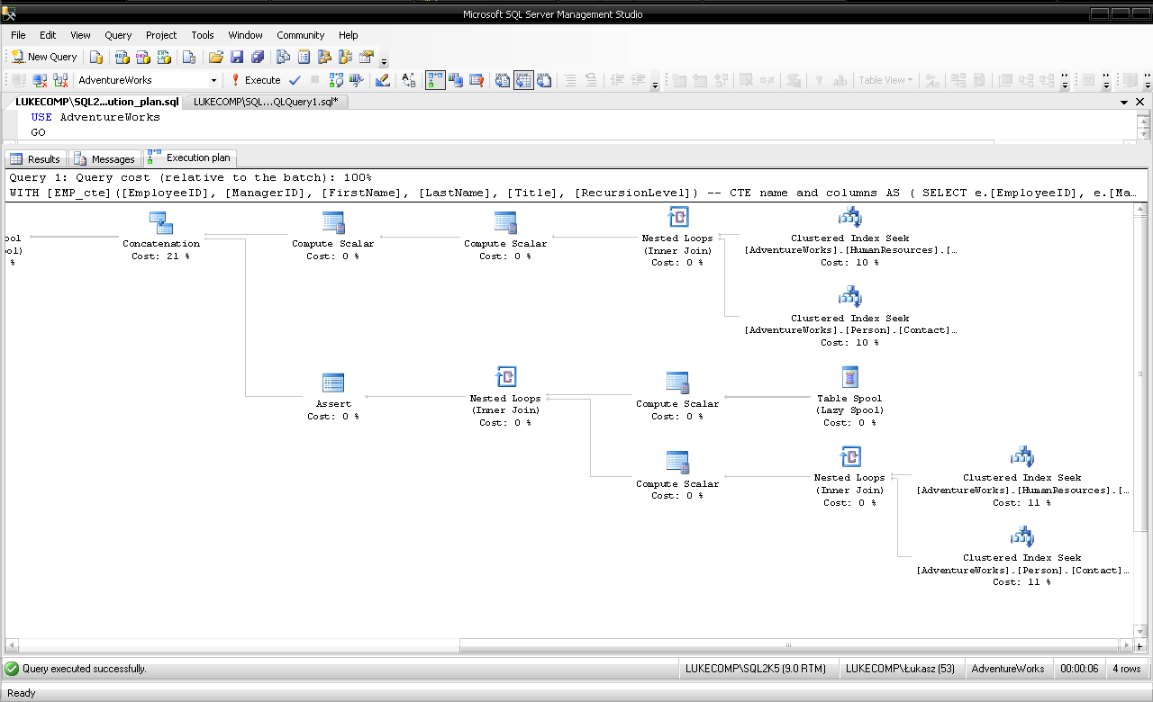Screen dimensions: 1153x702
Task: Click the Disconnect icon in SQL toolbar
Action: point(41,80)
